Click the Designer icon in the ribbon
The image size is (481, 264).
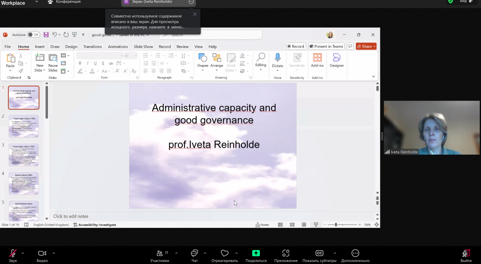[337, 60]
